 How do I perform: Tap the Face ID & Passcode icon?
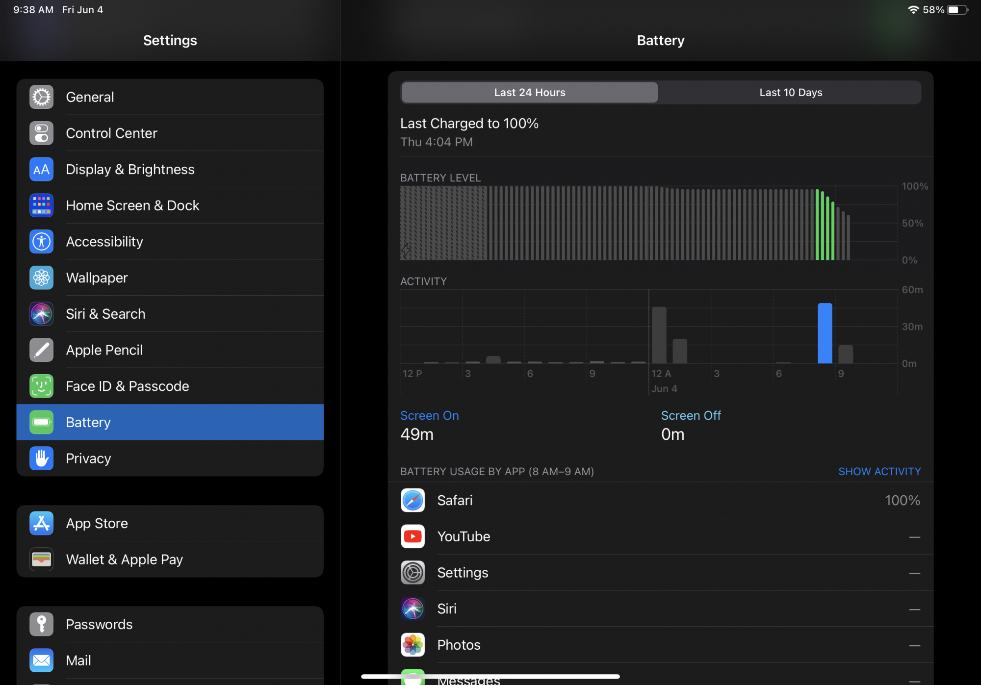[x=42, y=386]
